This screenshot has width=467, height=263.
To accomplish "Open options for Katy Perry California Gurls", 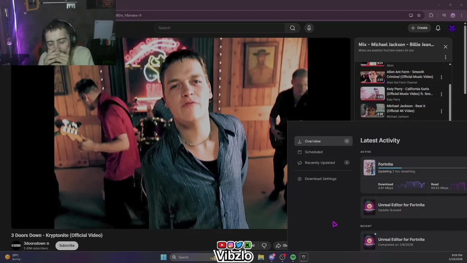I will [441, 94].
